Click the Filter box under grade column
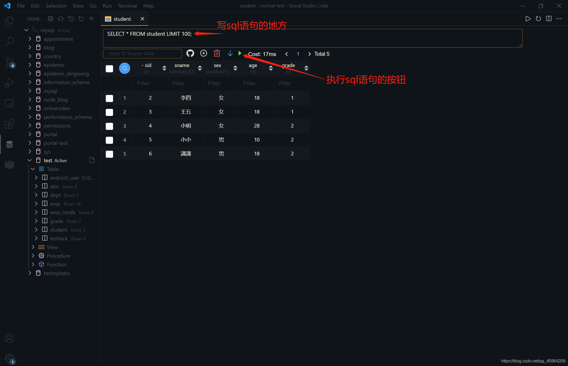568x366 pixels. pos(292,83)
